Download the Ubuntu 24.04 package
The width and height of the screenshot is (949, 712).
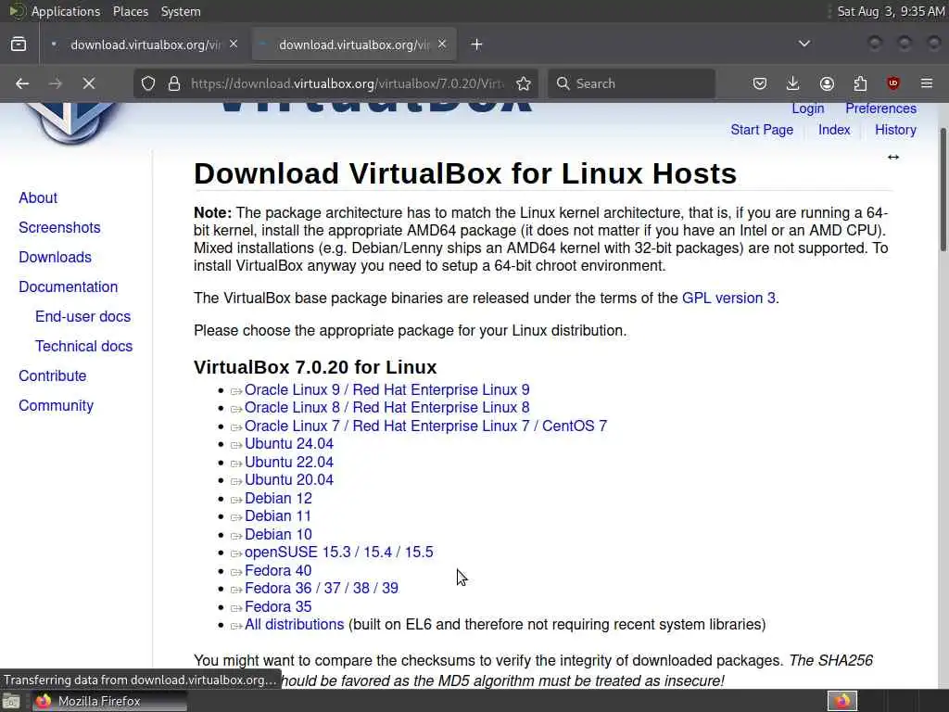(289, 444)
